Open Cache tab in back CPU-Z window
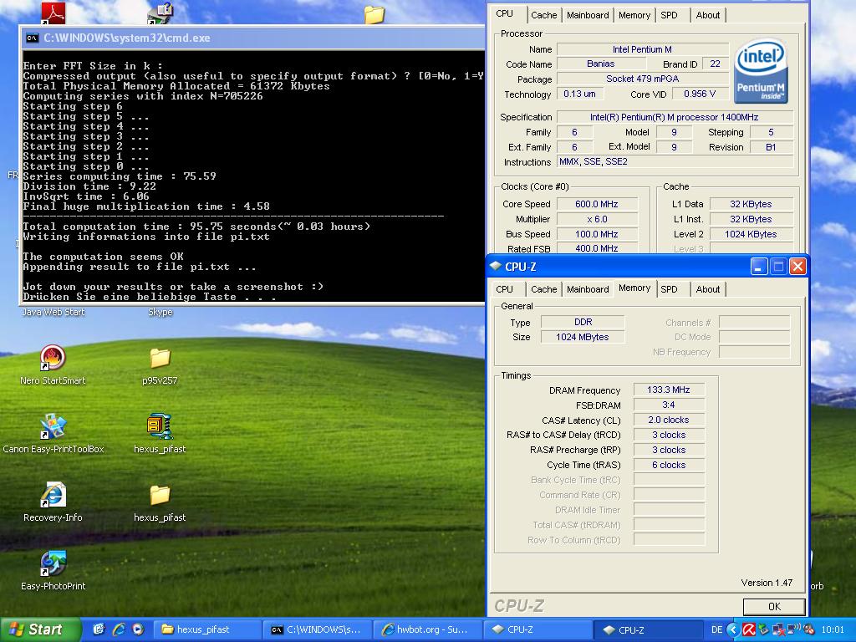The width and height of the screenshot is (856, 642). coord(543,15)
